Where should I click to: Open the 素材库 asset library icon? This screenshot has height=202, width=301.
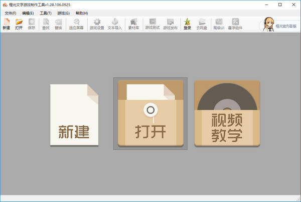tap(133, 24)
